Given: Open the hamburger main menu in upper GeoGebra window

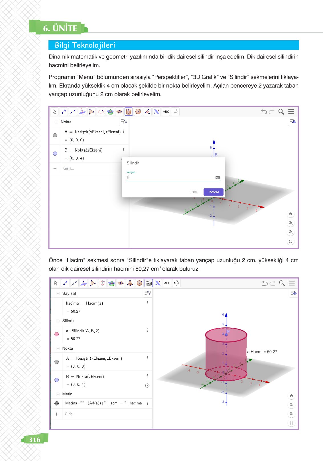Looking at the screenshot, I should [291, 112].
